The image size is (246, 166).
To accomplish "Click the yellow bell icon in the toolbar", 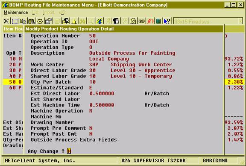I will click(74, 21).
